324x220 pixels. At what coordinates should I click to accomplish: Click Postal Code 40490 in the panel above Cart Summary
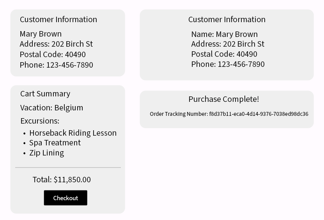pyautogui.click(x=53, y=54)
